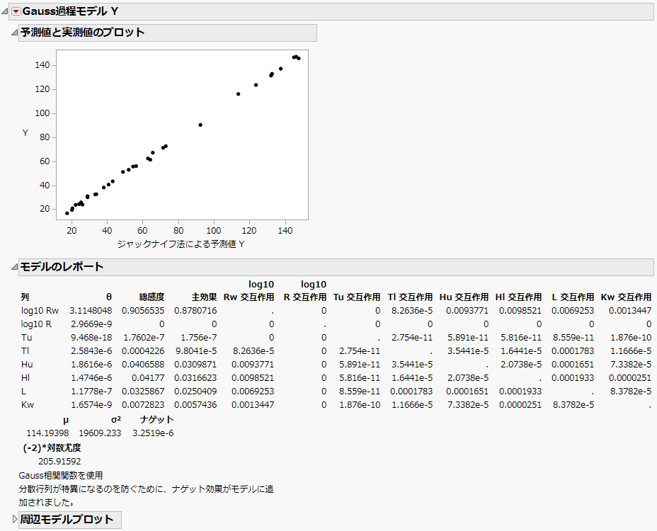Click the 100 tick label on the Y axis
657x531 pixels.
[42, 113]
